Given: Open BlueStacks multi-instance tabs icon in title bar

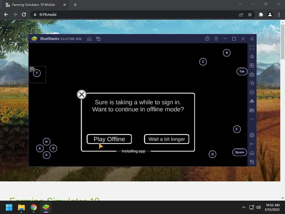Looking at the screenshot, I should tap(98, 39).
